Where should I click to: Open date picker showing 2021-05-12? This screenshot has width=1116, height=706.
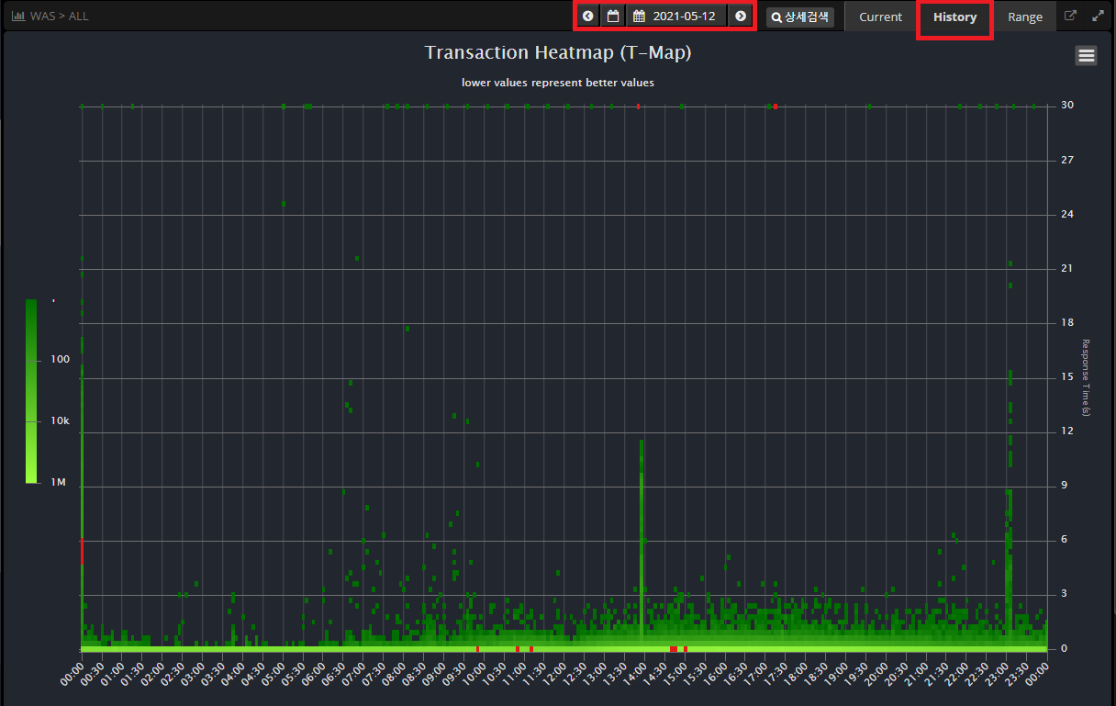tap(676, 17)
